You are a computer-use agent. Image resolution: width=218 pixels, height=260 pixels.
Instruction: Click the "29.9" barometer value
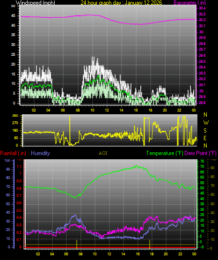202,37
